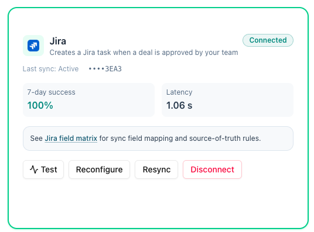Click the 100% success value
This screenshot has height=232, width=314.
tap(40, 105)
